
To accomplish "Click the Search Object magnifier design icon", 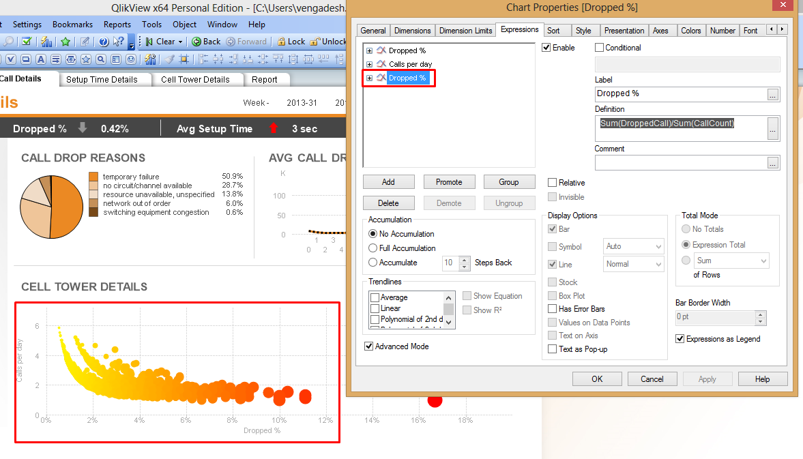I will coord(101,59).
